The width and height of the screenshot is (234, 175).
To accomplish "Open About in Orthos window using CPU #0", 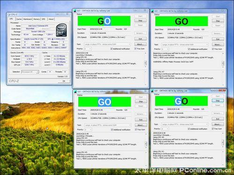I will pyautogui.click(x=218, y=124).
